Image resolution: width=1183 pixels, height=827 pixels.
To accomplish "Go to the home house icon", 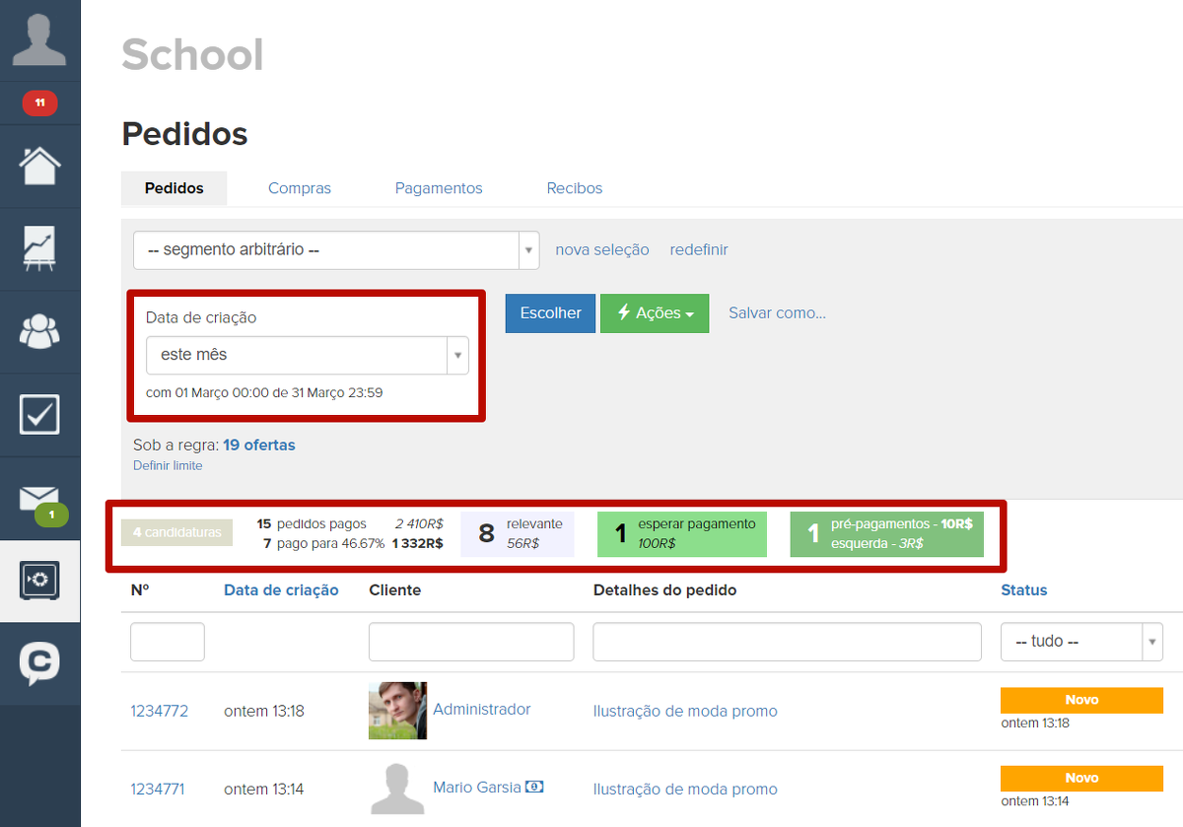I will point(39,166).
